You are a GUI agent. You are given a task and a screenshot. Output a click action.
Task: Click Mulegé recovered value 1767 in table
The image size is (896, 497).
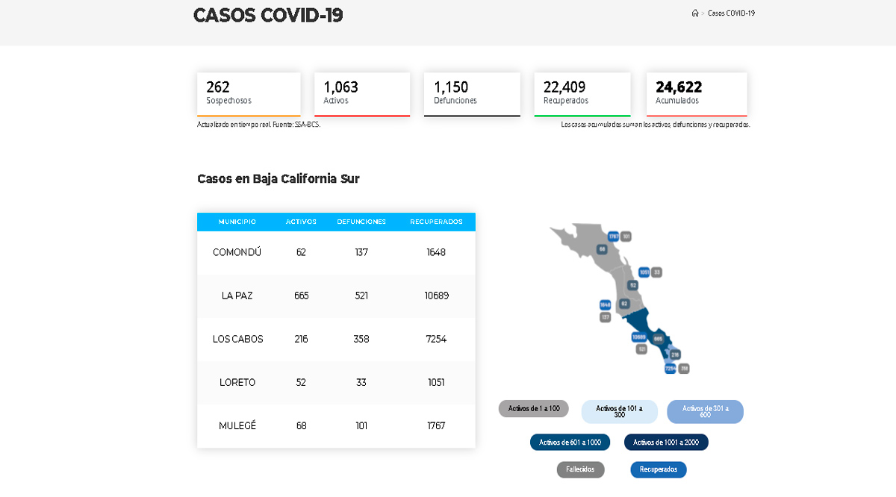click(436, 425)
